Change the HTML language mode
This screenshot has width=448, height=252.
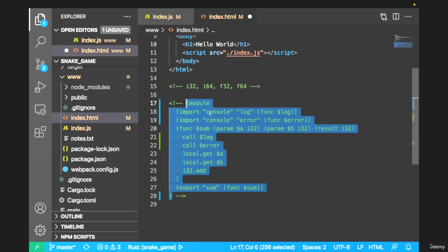376,247
